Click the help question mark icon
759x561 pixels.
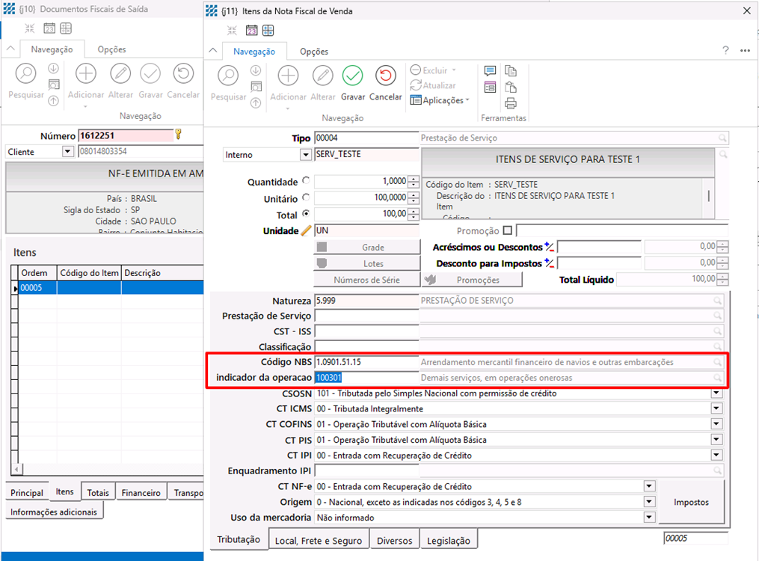(x=725, y=51)
